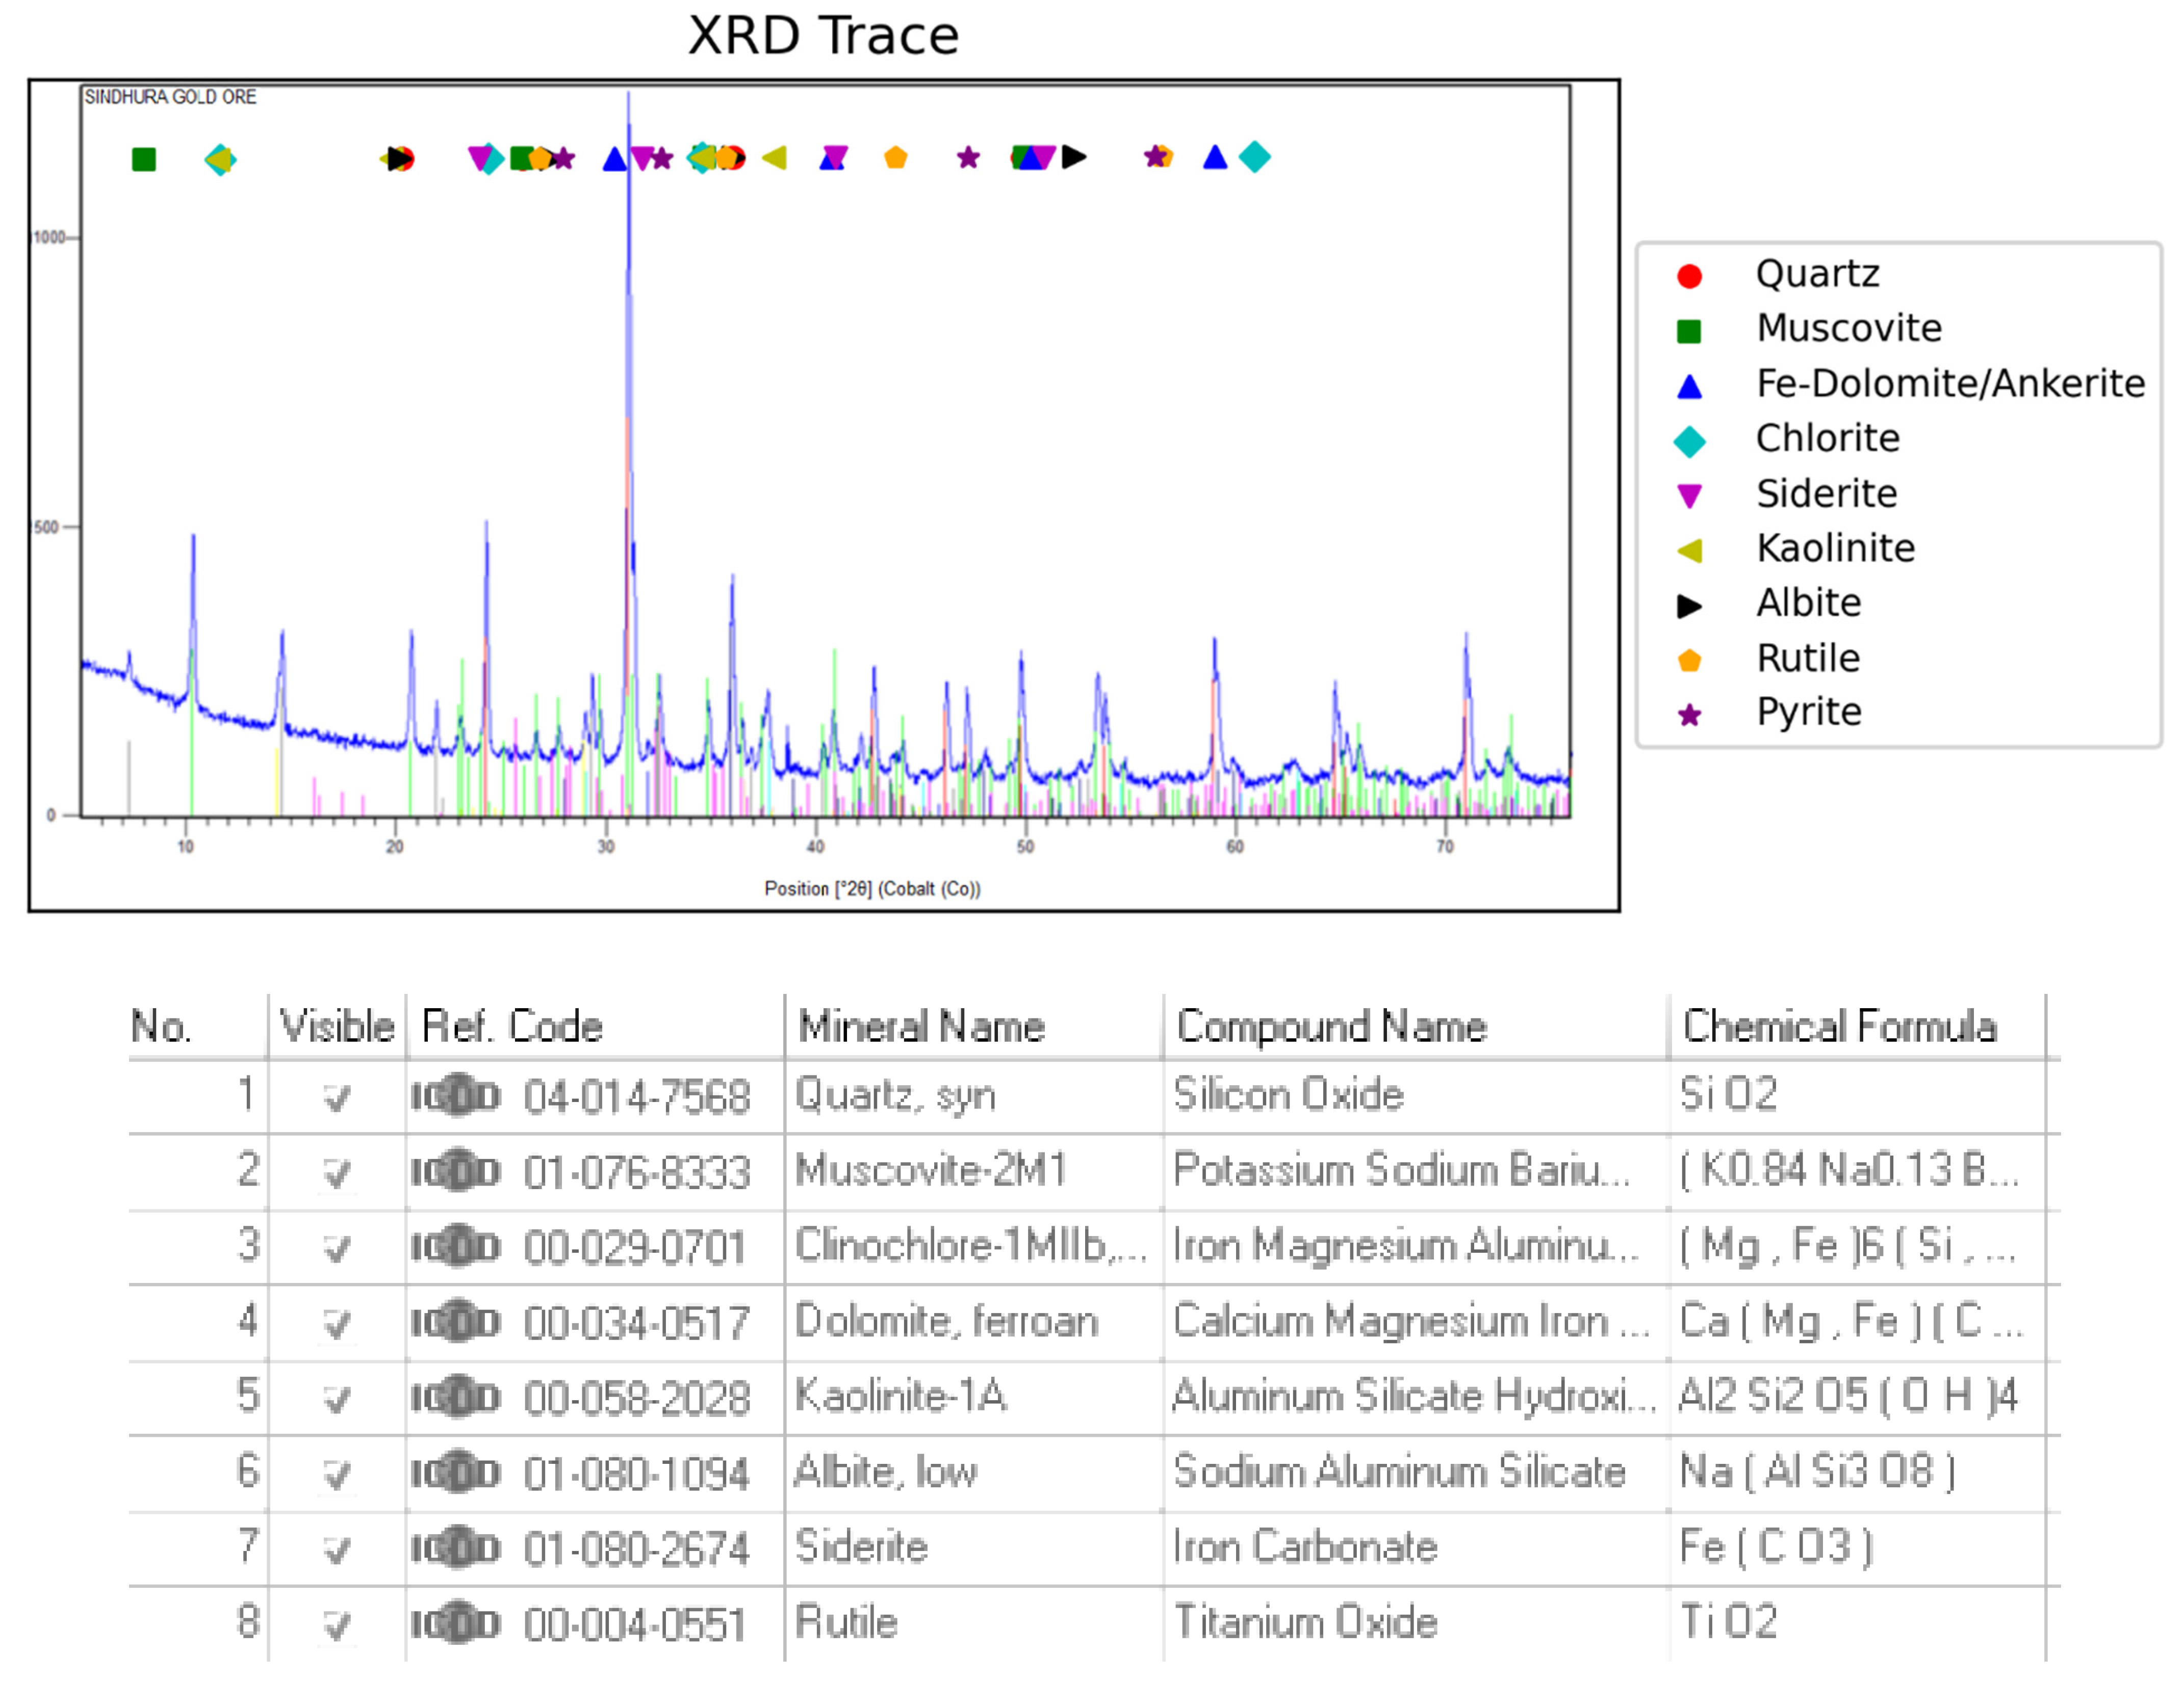2184x1681 pixels.
Task: Click the magenta Siderite triangle legend marker
Action: (1689, 496)
